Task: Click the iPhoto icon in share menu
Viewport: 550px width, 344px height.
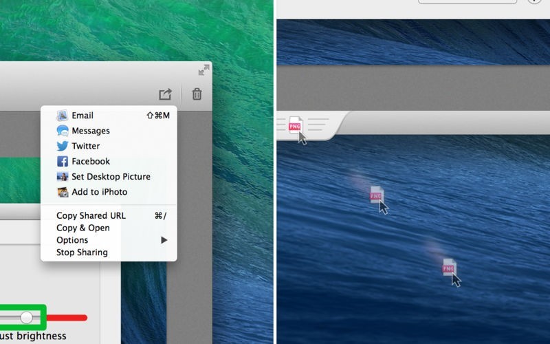Action: click(x=63, y=192)
